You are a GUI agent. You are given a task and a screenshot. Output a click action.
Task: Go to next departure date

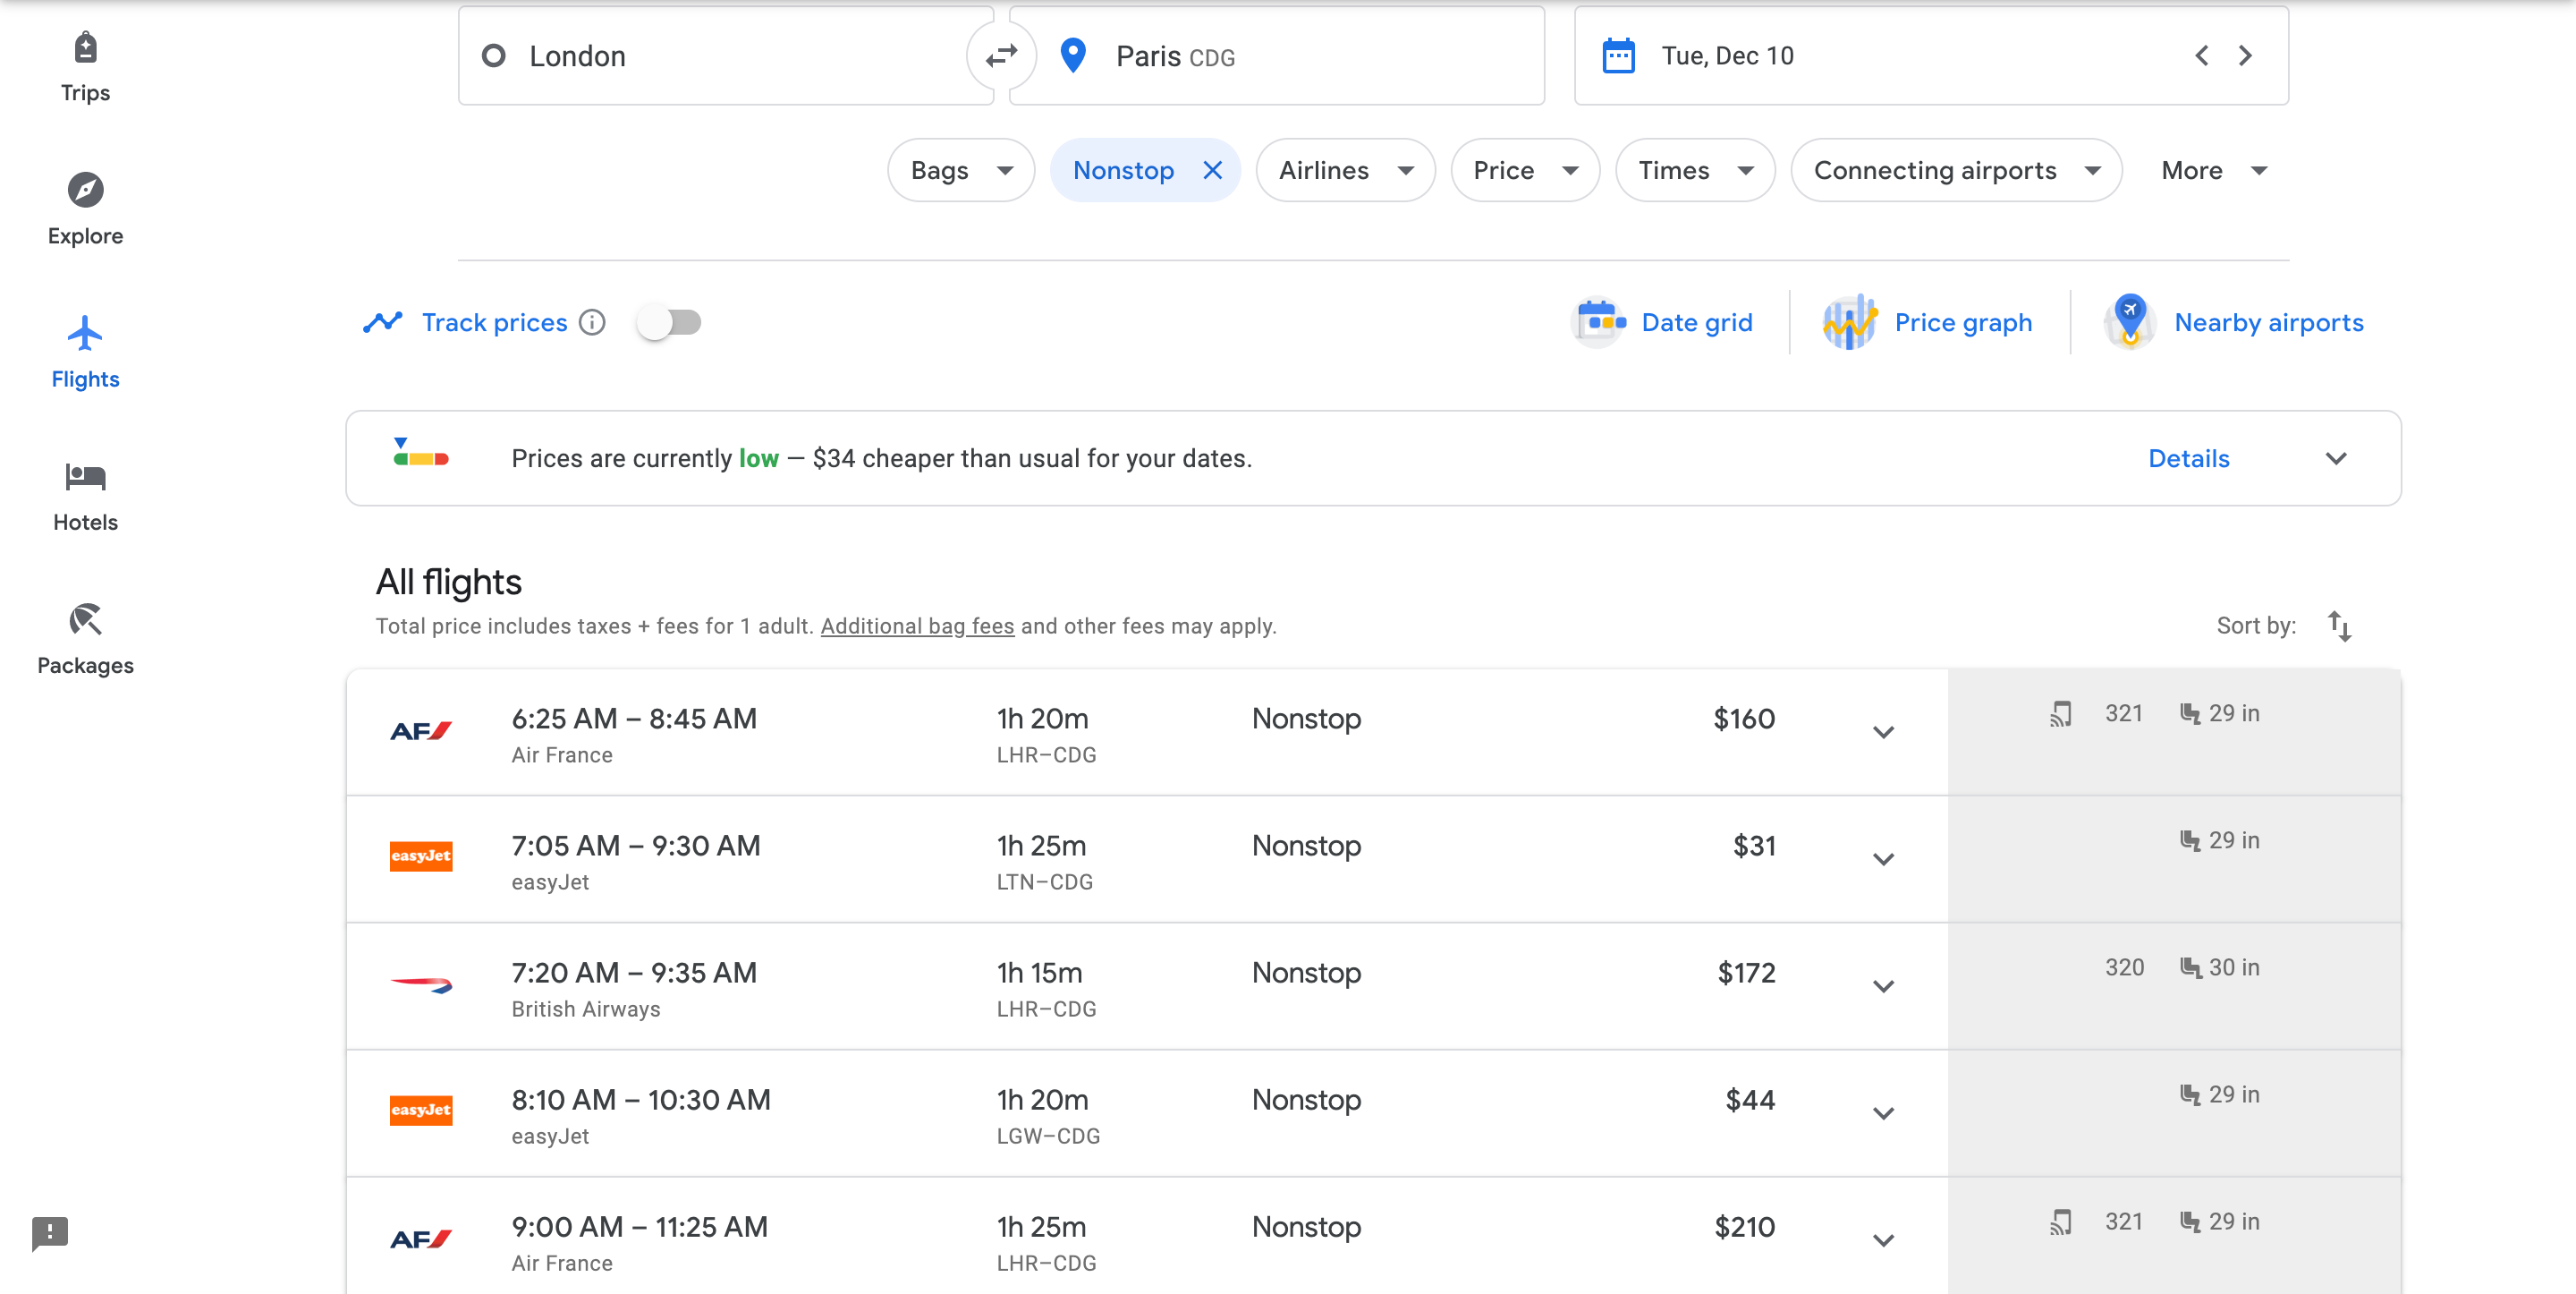coord(2245,56)
